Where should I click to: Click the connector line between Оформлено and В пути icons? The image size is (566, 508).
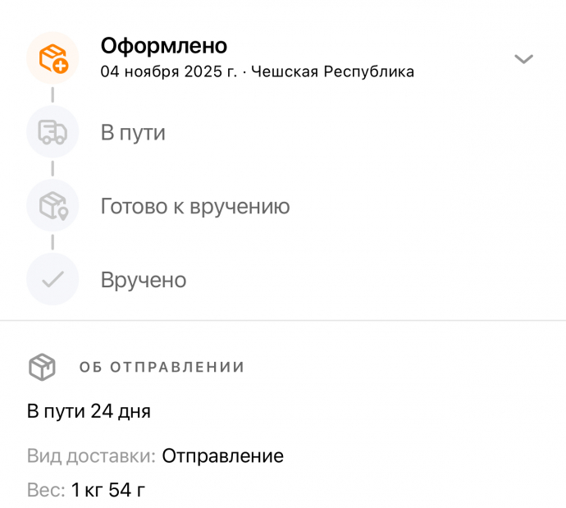click(x=52, y=94)
